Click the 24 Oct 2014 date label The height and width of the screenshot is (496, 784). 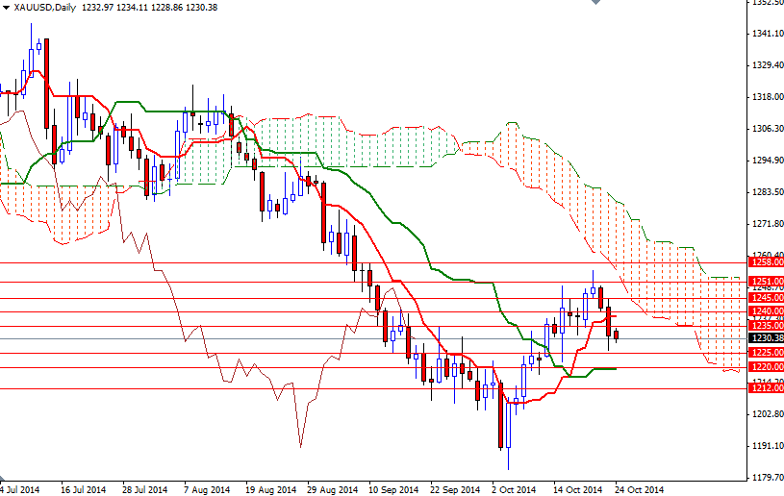[639, 487]
